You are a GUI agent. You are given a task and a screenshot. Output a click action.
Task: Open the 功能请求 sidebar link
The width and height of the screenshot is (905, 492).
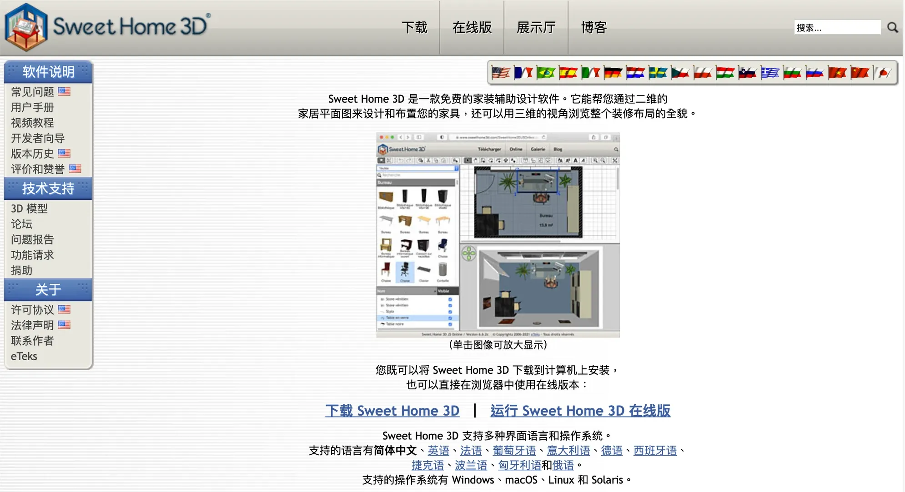pyautogui.click(x=32, y=255)
